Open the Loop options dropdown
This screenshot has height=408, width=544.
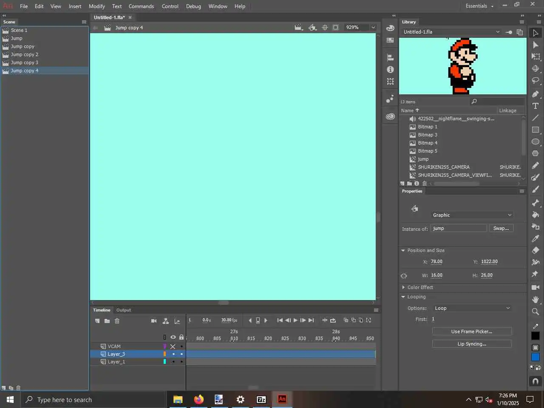tap(472, 308)
